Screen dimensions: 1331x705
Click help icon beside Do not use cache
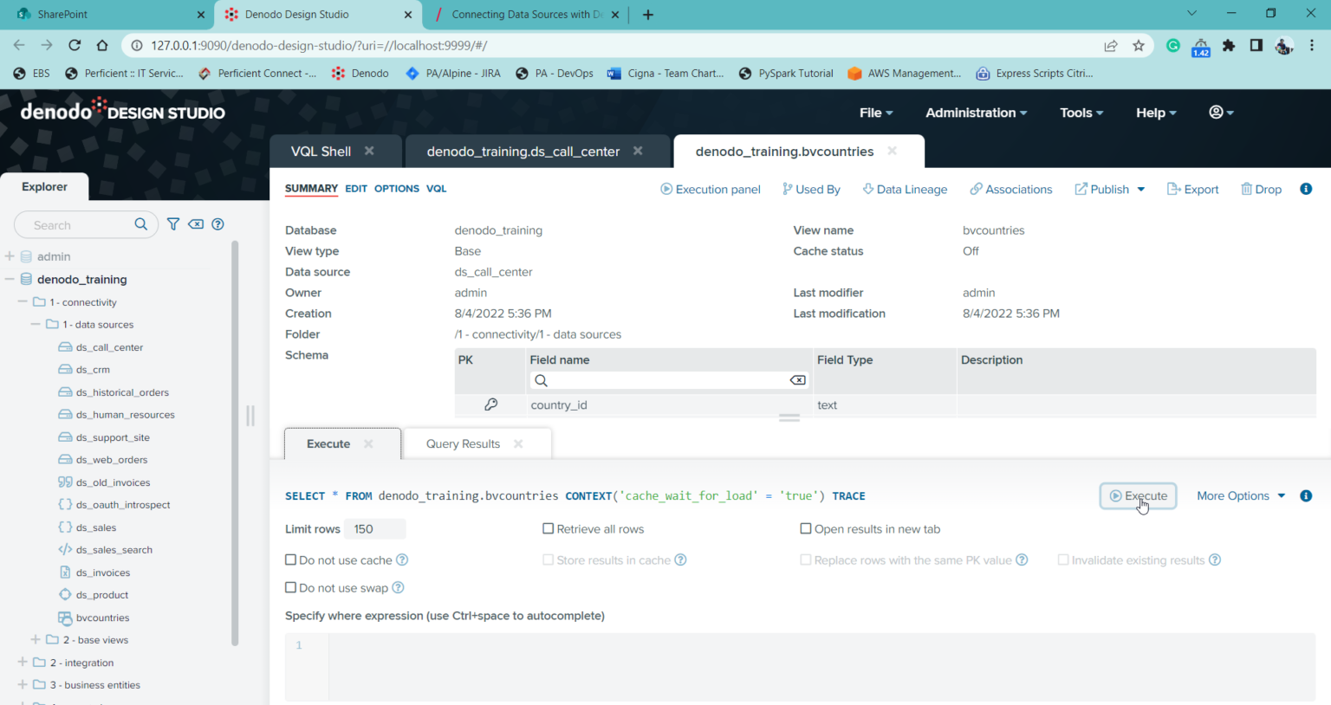click(x=402, y=560)
